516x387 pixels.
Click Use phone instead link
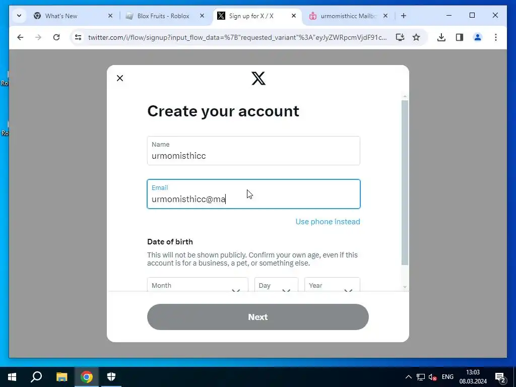[328, 222]
